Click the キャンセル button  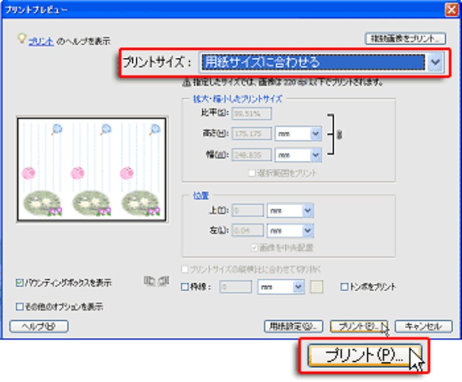423,327
